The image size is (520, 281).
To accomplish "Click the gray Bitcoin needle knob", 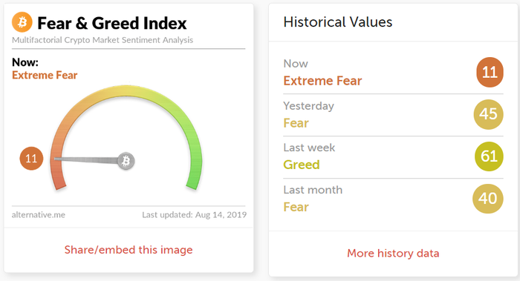I will click(126, 161).
